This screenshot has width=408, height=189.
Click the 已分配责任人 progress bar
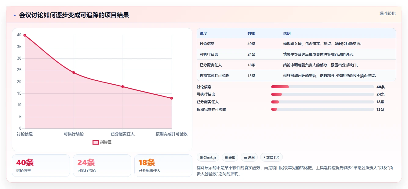[x=322, y=102]
